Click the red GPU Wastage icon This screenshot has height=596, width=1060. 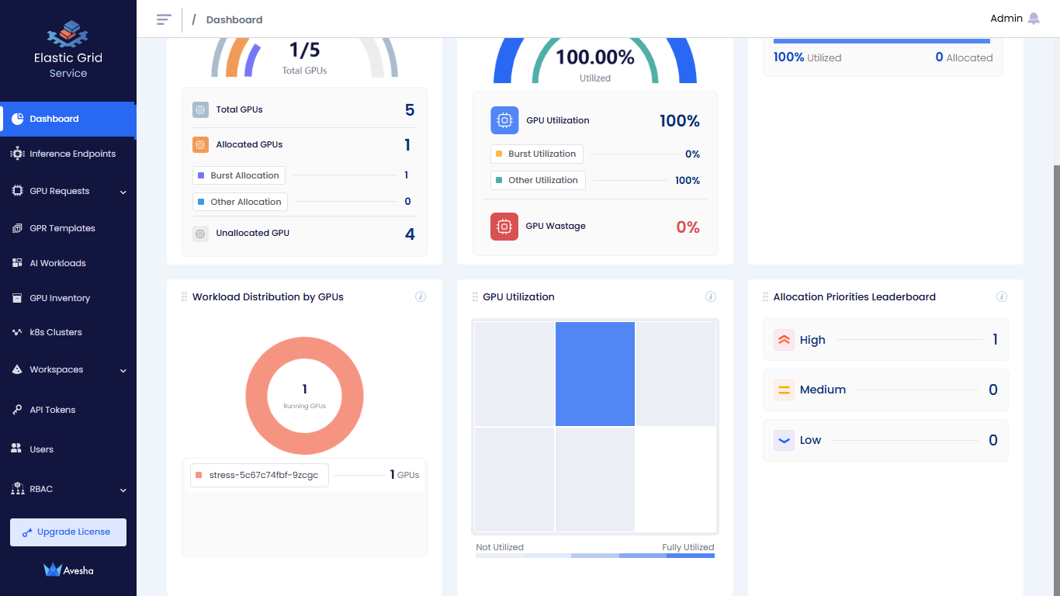504,227
